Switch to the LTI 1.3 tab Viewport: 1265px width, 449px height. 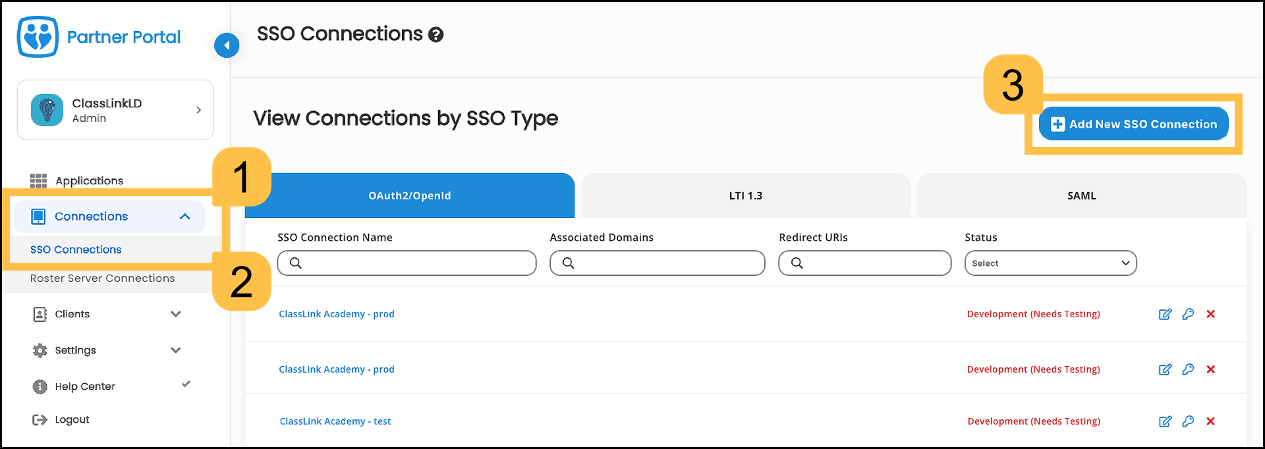(x=745, y=196)
